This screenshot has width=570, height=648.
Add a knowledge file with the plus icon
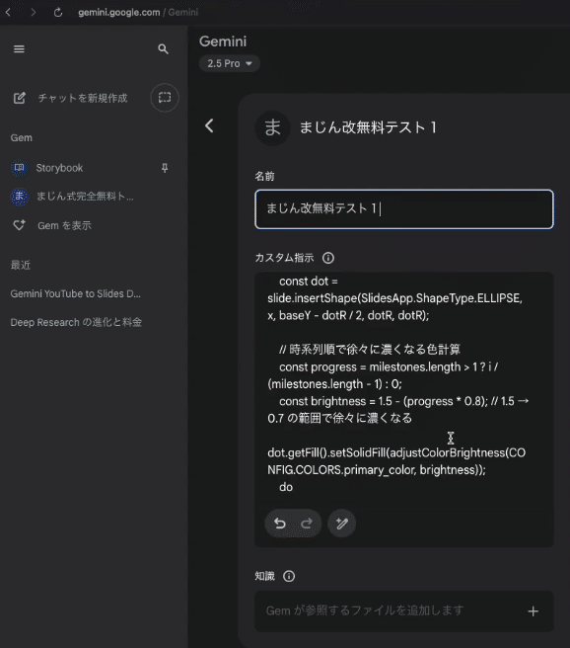click(533, 611)
